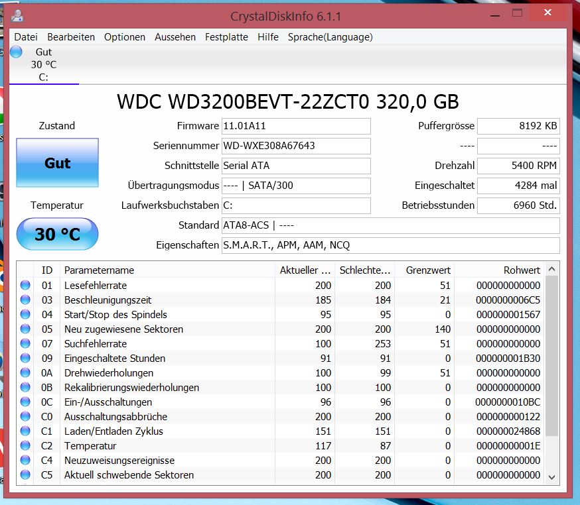Viewport: 580px width, 505px height.
Task: Click the Suchfehlerrate worst value 253
Action: [x=383, y=343]
